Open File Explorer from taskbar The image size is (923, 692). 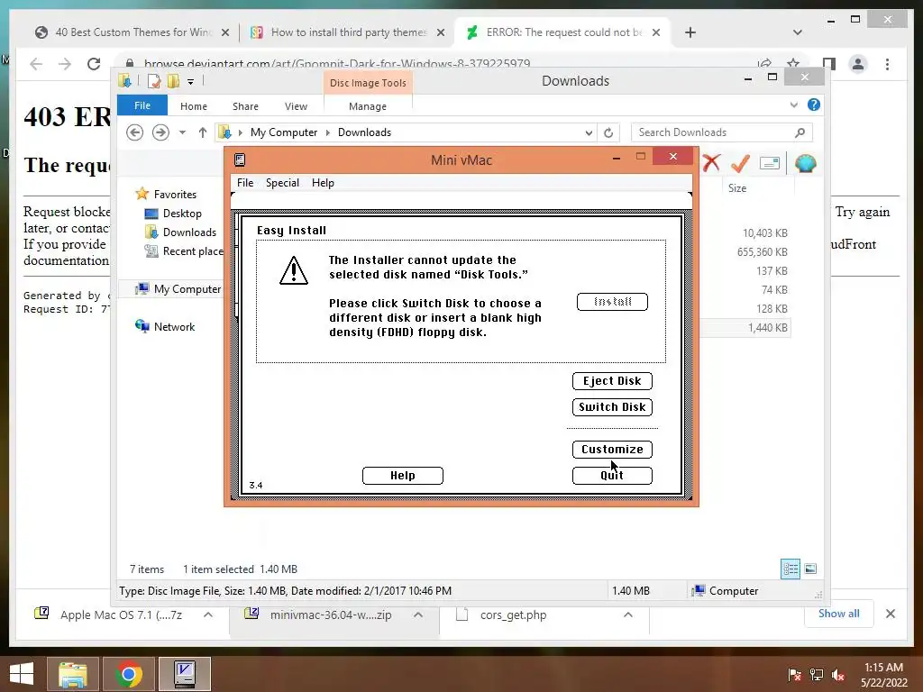73,674
